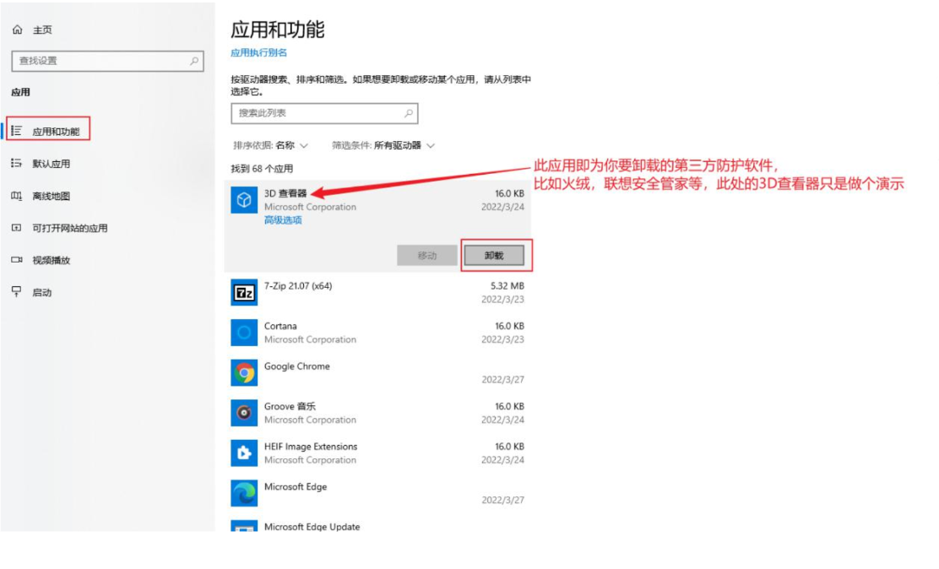Open 默认应用 settings page

[x=51, y=164]
